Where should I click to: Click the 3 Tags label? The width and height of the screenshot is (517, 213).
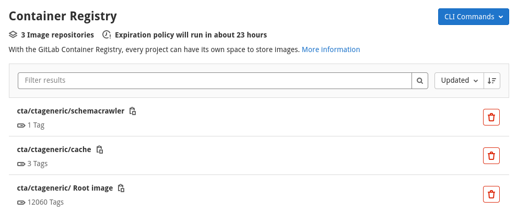pos(38,164)
